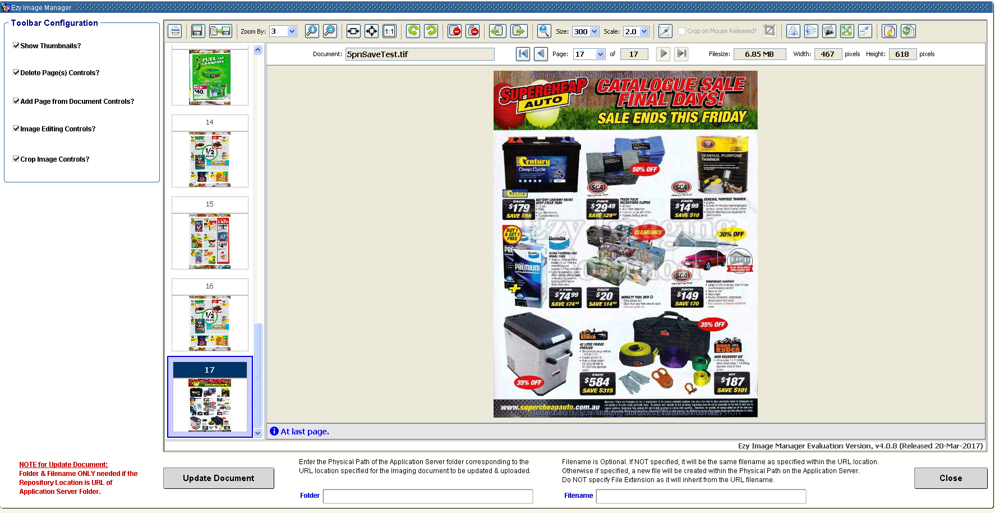Screen dimensions: 995x513
Task: Click the Zoom In magnifier icon
Action: point(312,31)
